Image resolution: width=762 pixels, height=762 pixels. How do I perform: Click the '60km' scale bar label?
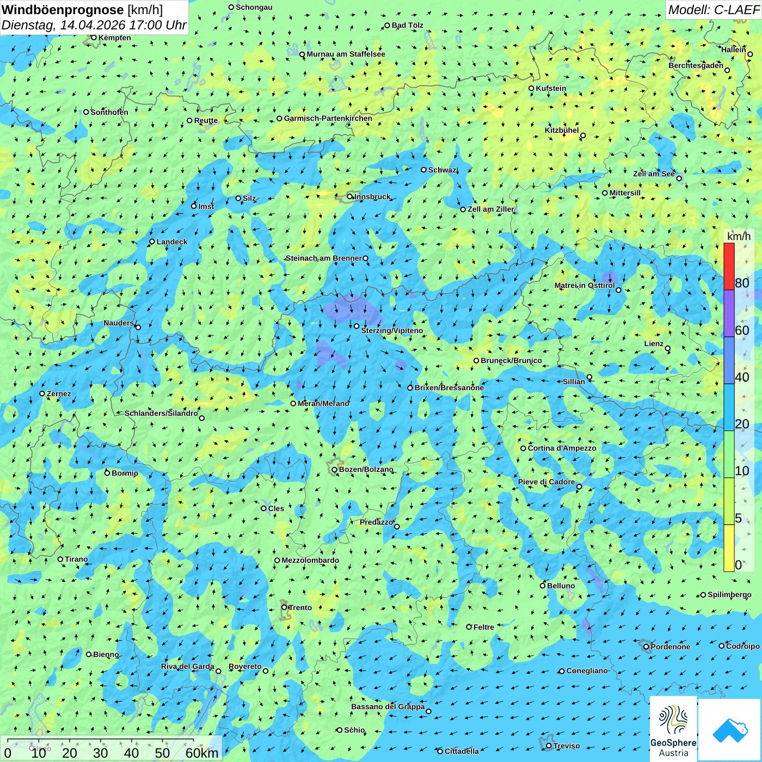point(202,753)
